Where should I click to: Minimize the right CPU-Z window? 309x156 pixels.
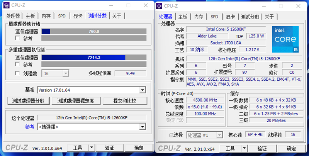(264, 6)
